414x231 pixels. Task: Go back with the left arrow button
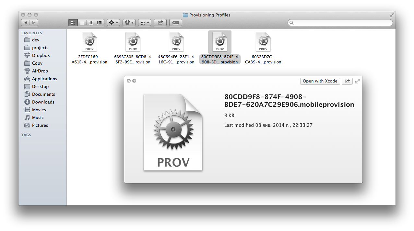(x=25, y=23)
